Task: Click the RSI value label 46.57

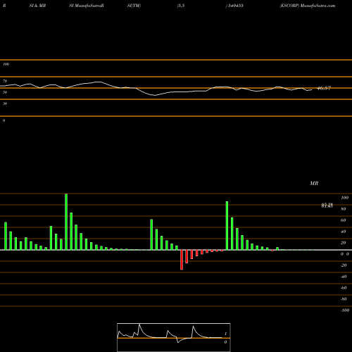Action: click(324, 88)
